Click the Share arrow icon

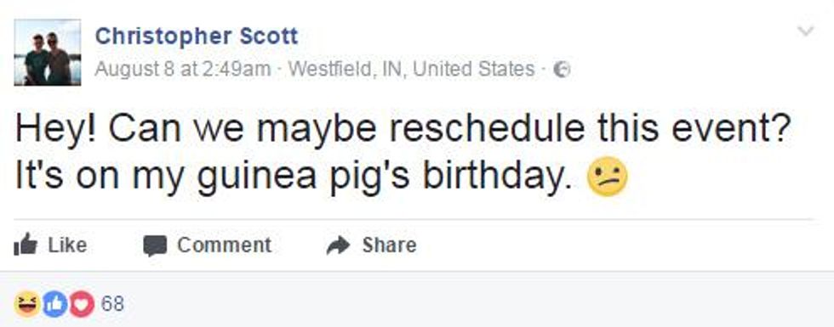click(x=339, y=245)
